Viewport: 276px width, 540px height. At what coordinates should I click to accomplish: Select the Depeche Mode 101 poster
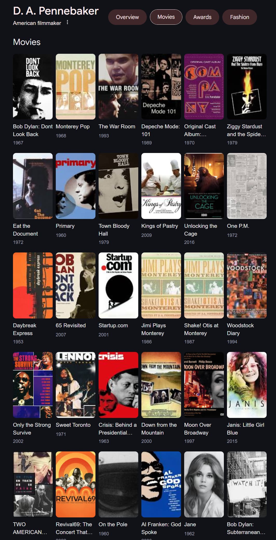pyautogui.click(x=161, y=86)
